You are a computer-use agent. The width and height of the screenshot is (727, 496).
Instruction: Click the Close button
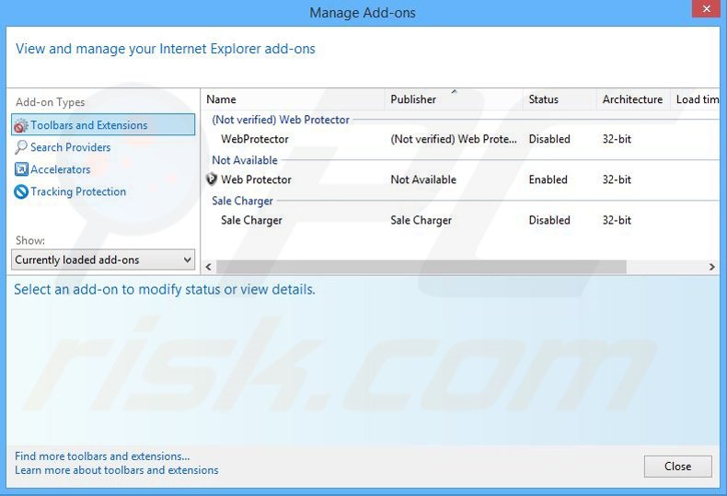pyautogui.click(x=678, y=467)
